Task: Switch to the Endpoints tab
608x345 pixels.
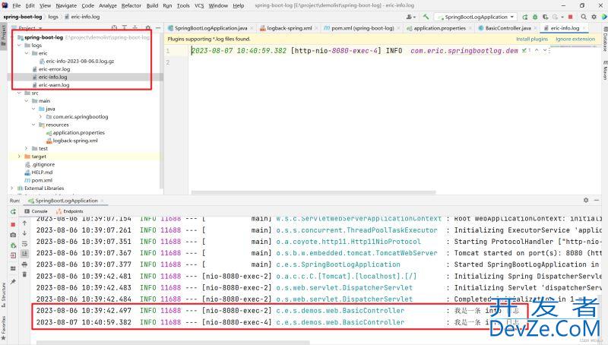Action: pyautogui.click(x=70, y=211)
